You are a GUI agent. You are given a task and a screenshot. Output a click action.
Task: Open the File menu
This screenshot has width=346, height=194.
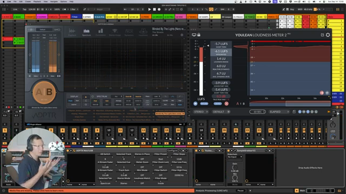[x=15, y=2]
